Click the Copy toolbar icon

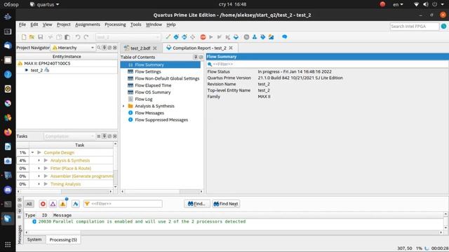tap(59, 37)
